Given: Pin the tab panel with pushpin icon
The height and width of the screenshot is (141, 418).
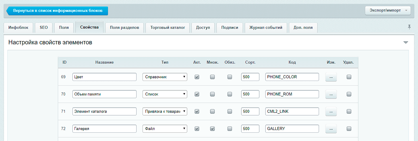Looking at the screenshot, I should (x=409, y=27).
